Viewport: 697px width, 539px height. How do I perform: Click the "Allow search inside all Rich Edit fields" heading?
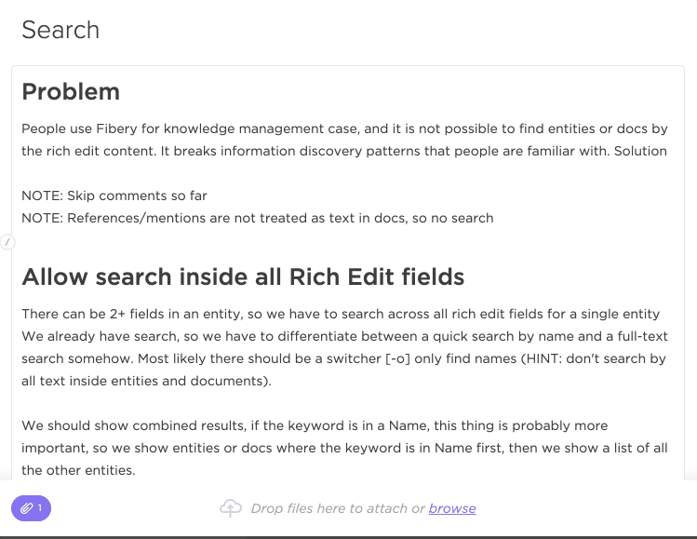(243, 276)
